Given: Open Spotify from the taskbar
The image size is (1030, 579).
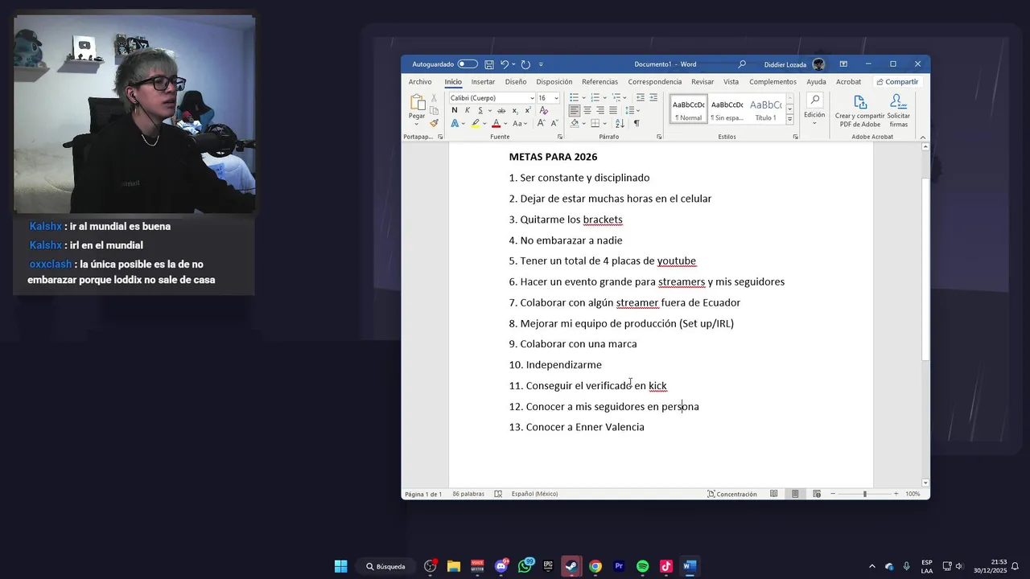Looking at the screenshot, I should 642,566.
